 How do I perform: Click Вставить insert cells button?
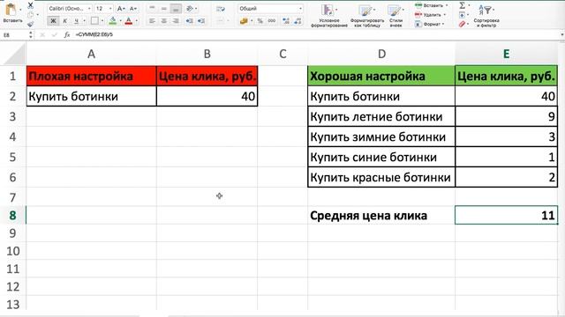tap(432, 5)
